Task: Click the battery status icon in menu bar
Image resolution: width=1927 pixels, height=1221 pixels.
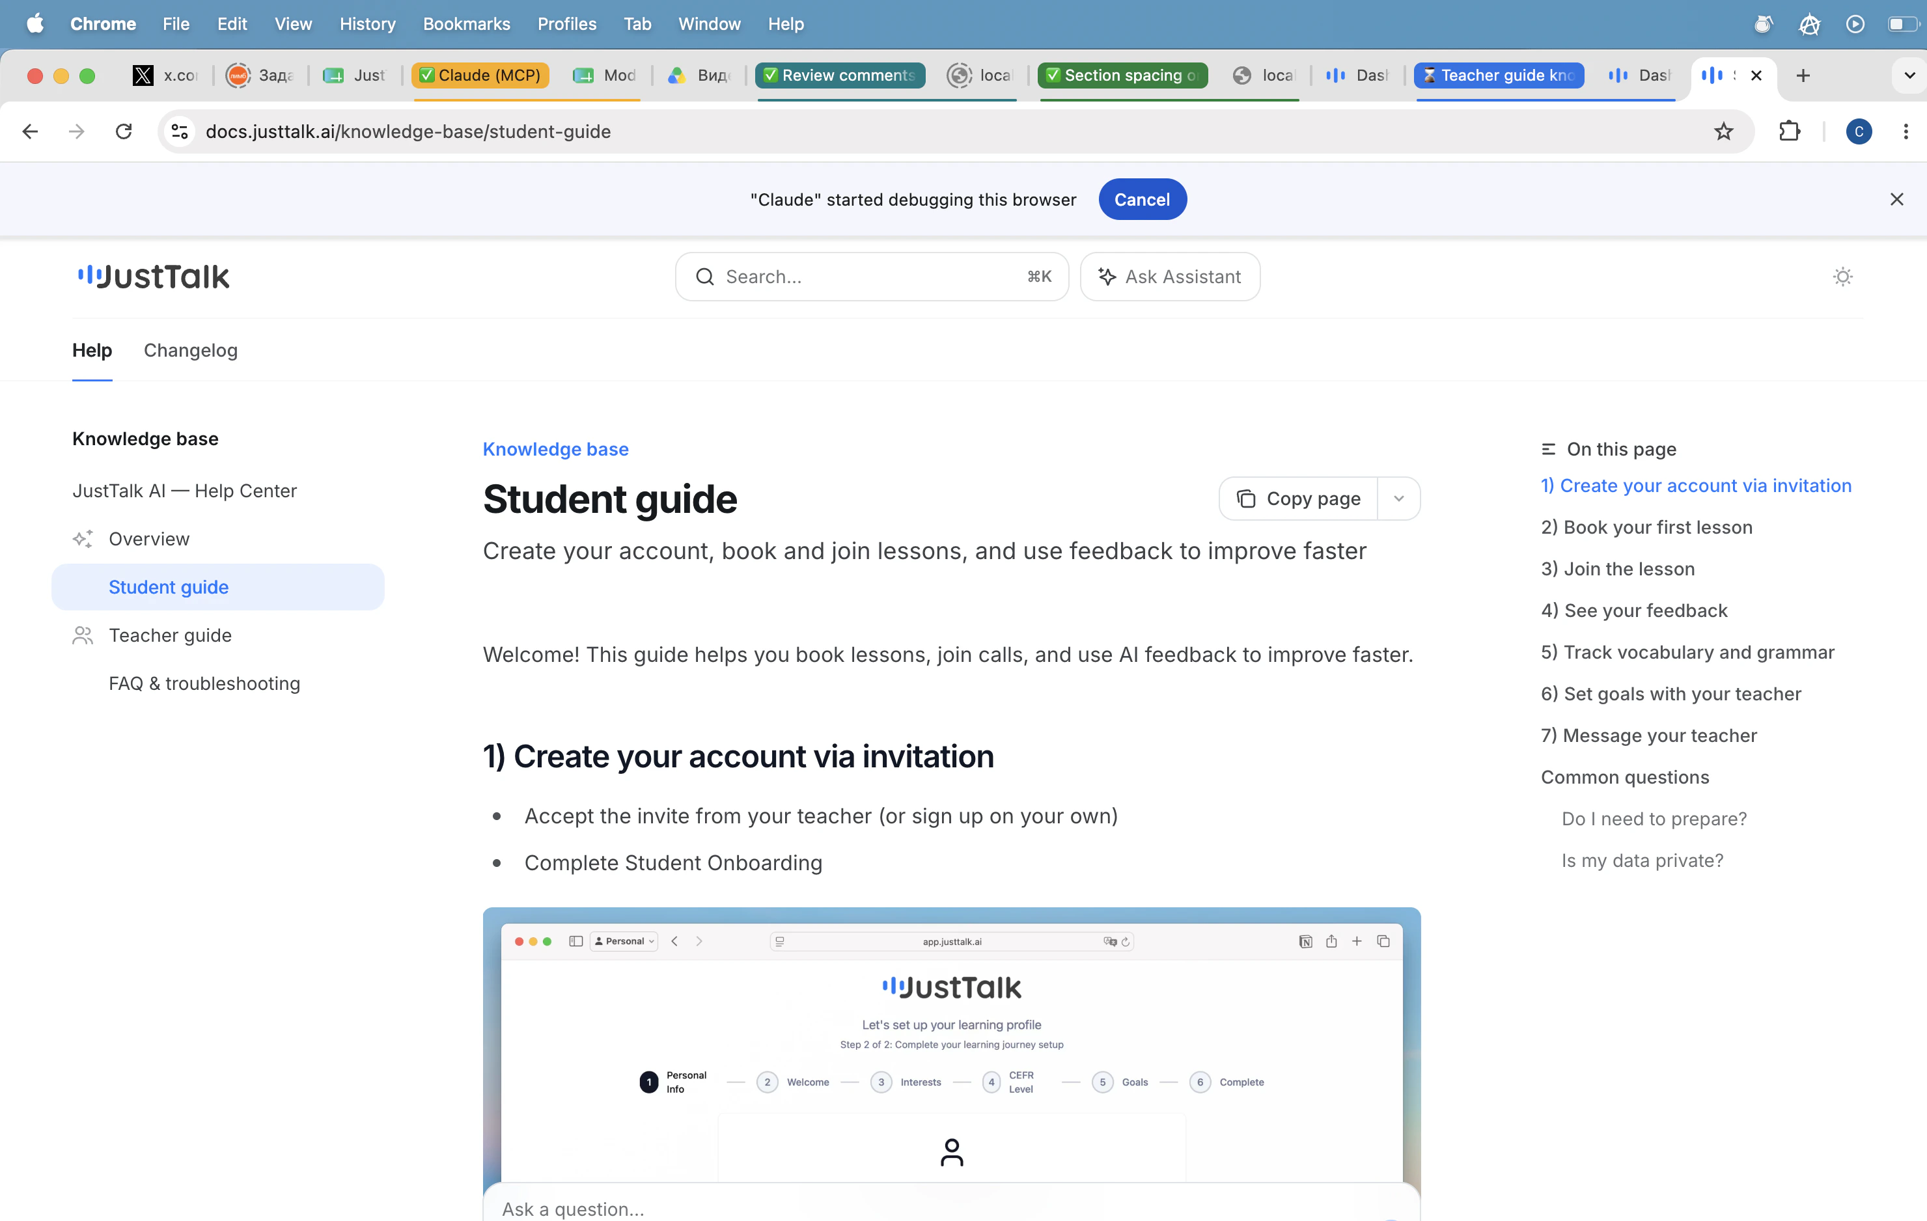Action: (x=1902, y=24)
